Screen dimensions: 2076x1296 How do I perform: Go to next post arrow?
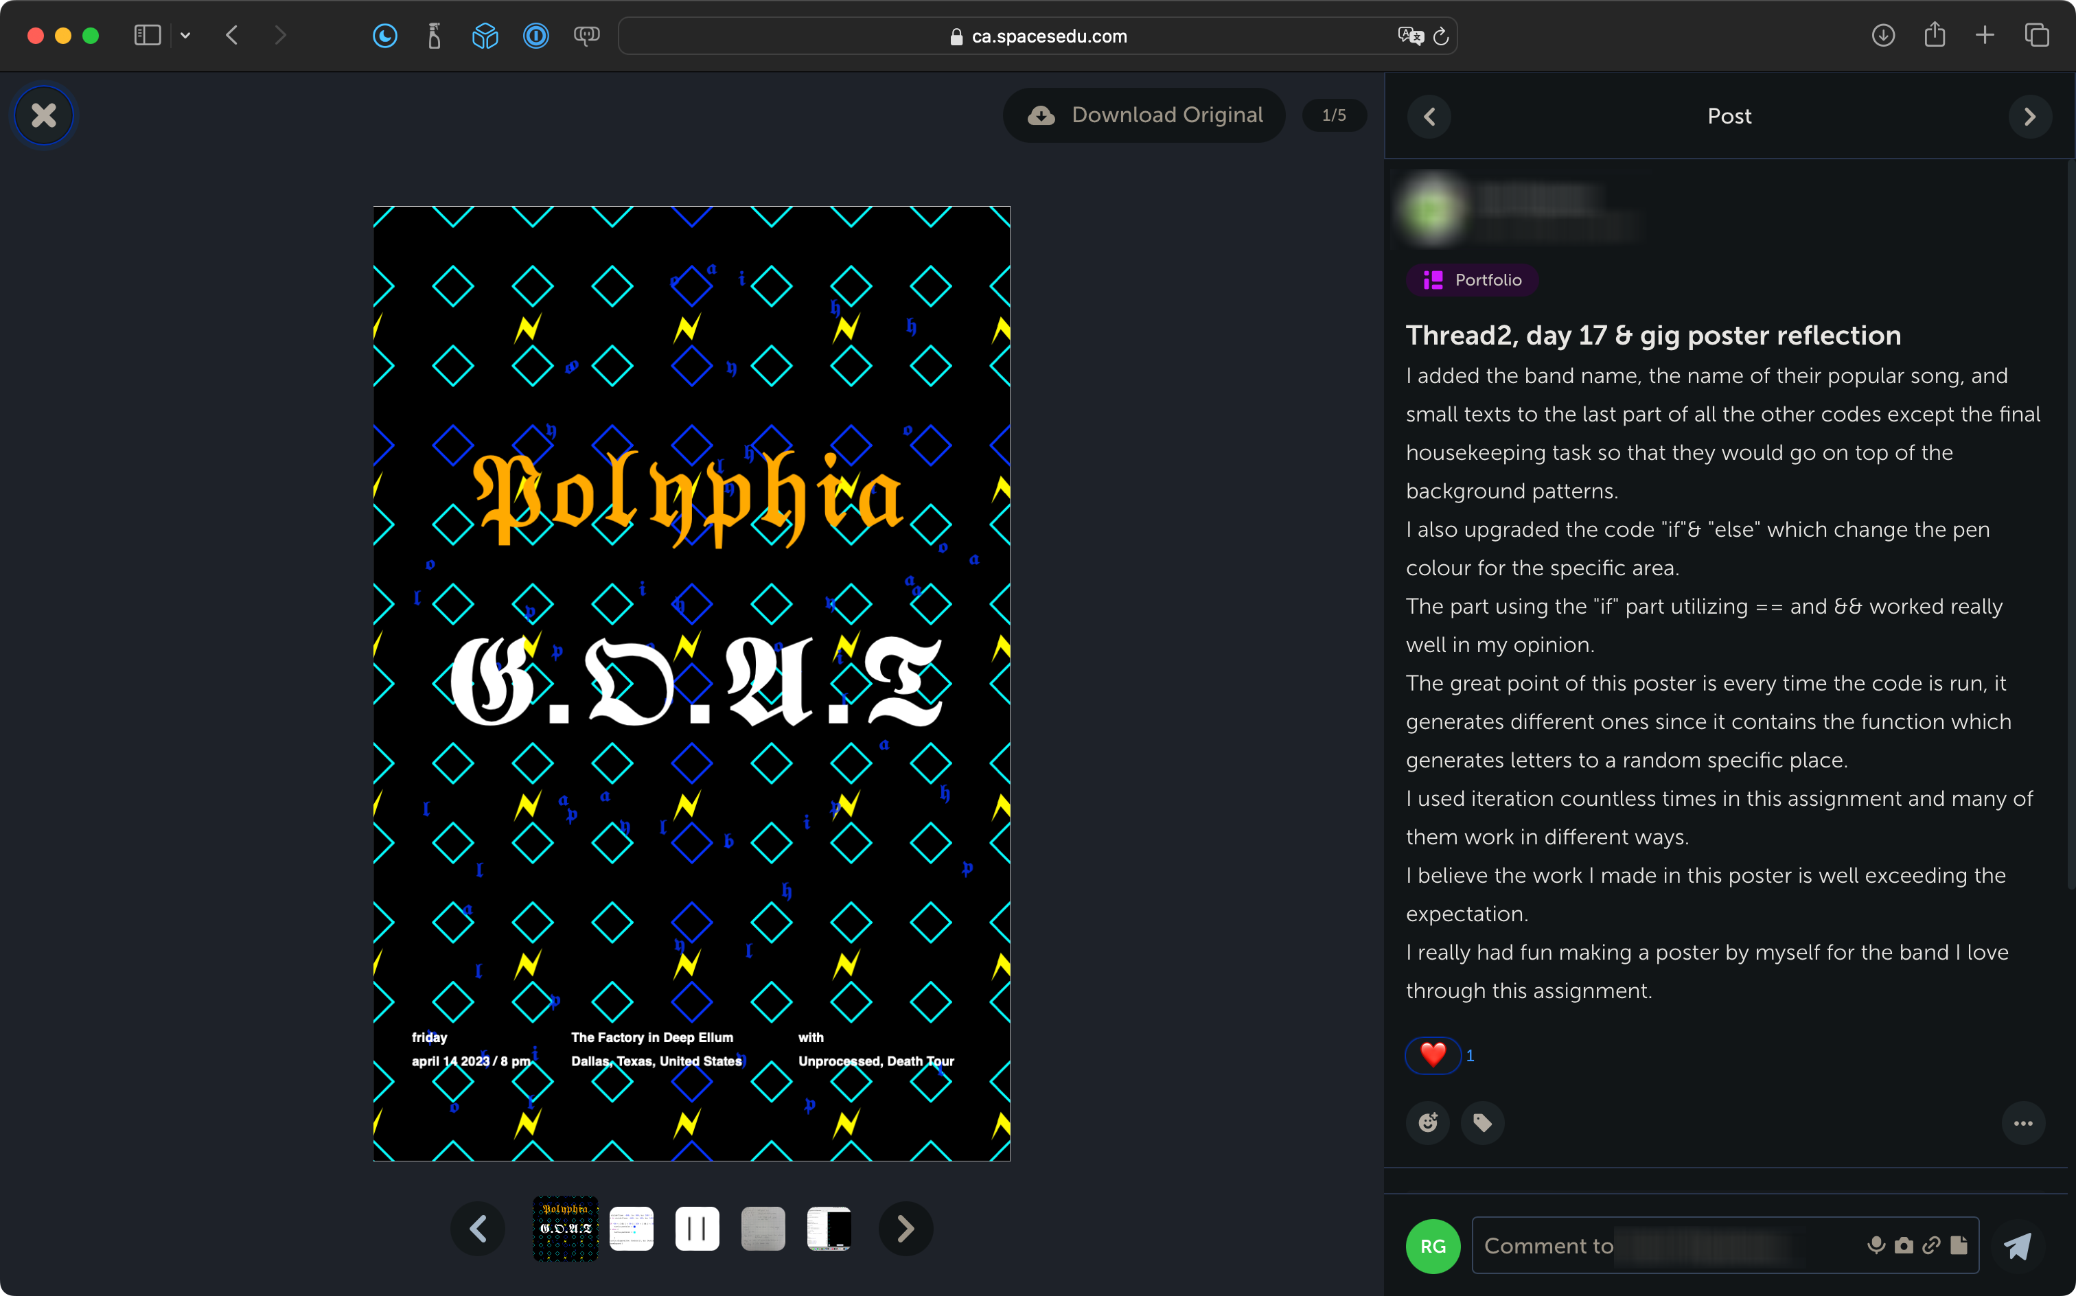click(2030, 117)
